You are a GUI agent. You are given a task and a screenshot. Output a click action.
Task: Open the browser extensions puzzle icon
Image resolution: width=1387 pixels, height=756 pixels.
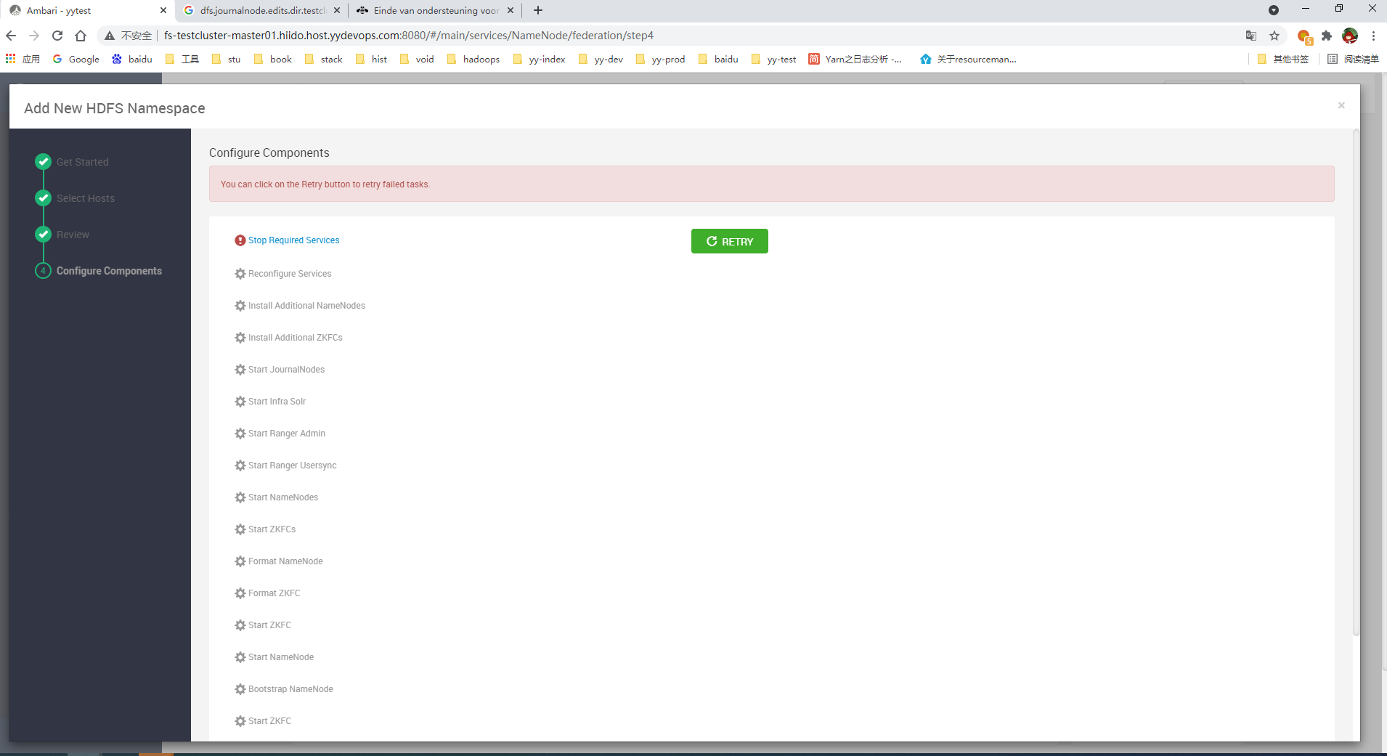1327,36
